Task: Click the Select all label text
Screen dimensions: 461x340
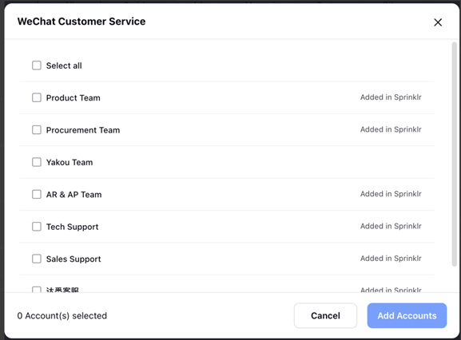Action: (64, 65)
